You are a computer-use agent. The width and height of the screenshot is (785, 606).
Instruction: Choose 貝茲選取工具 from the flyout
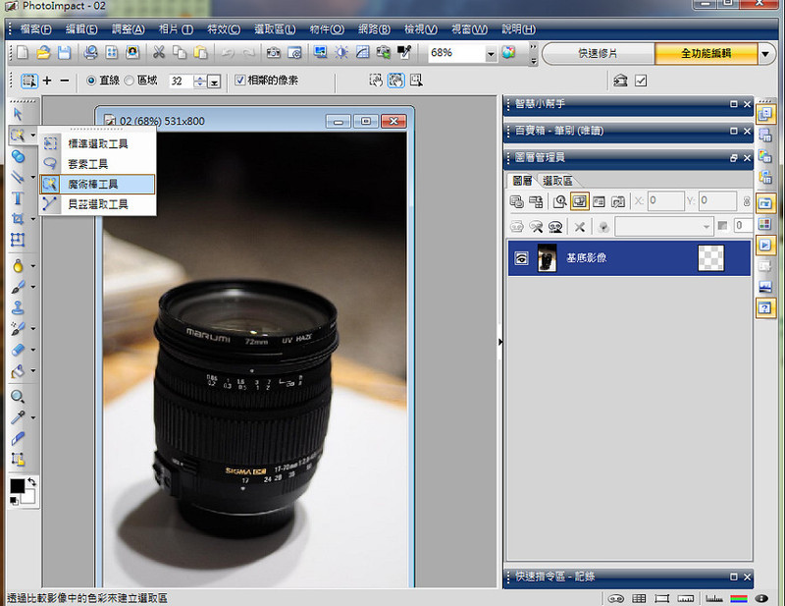coord(97,204)
